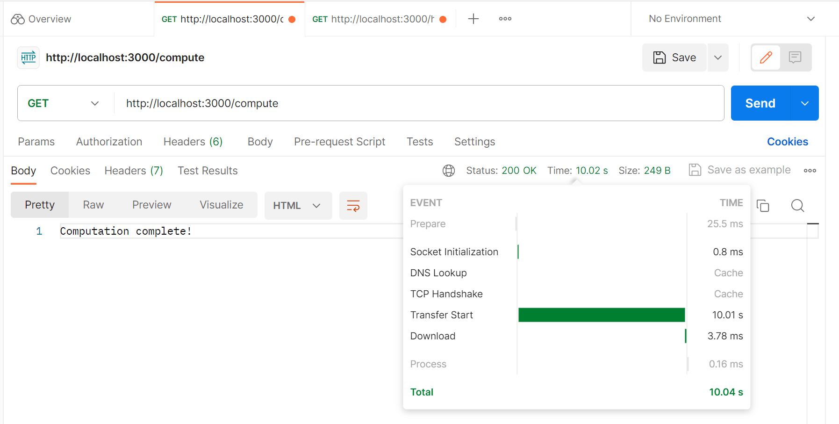The height and width of the screenshot is (424, 839).
Task: Open the Tests tab
Action: click(420, 142)
